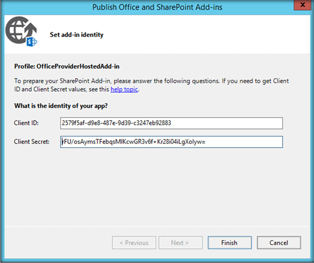Click the white header banner right of heading
Image resolution: width=314 pixels, height=263 pixels.
pyautogui.click(x=209, y=35)
